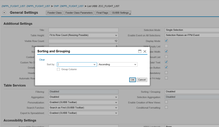Click the Title input field
219x127 pixels.
pos(83,30)
